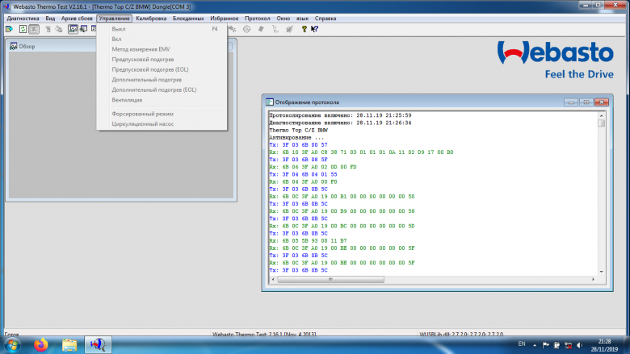630x354 pixels.
Task: Click the greyed hand-delete toolbar icon next to the stop icon
Action: click(x=48, y=29)
